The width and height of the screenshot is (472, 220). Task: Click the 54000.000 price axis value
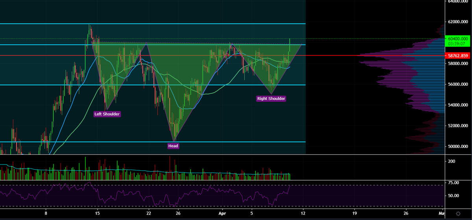tap(459, 105)
